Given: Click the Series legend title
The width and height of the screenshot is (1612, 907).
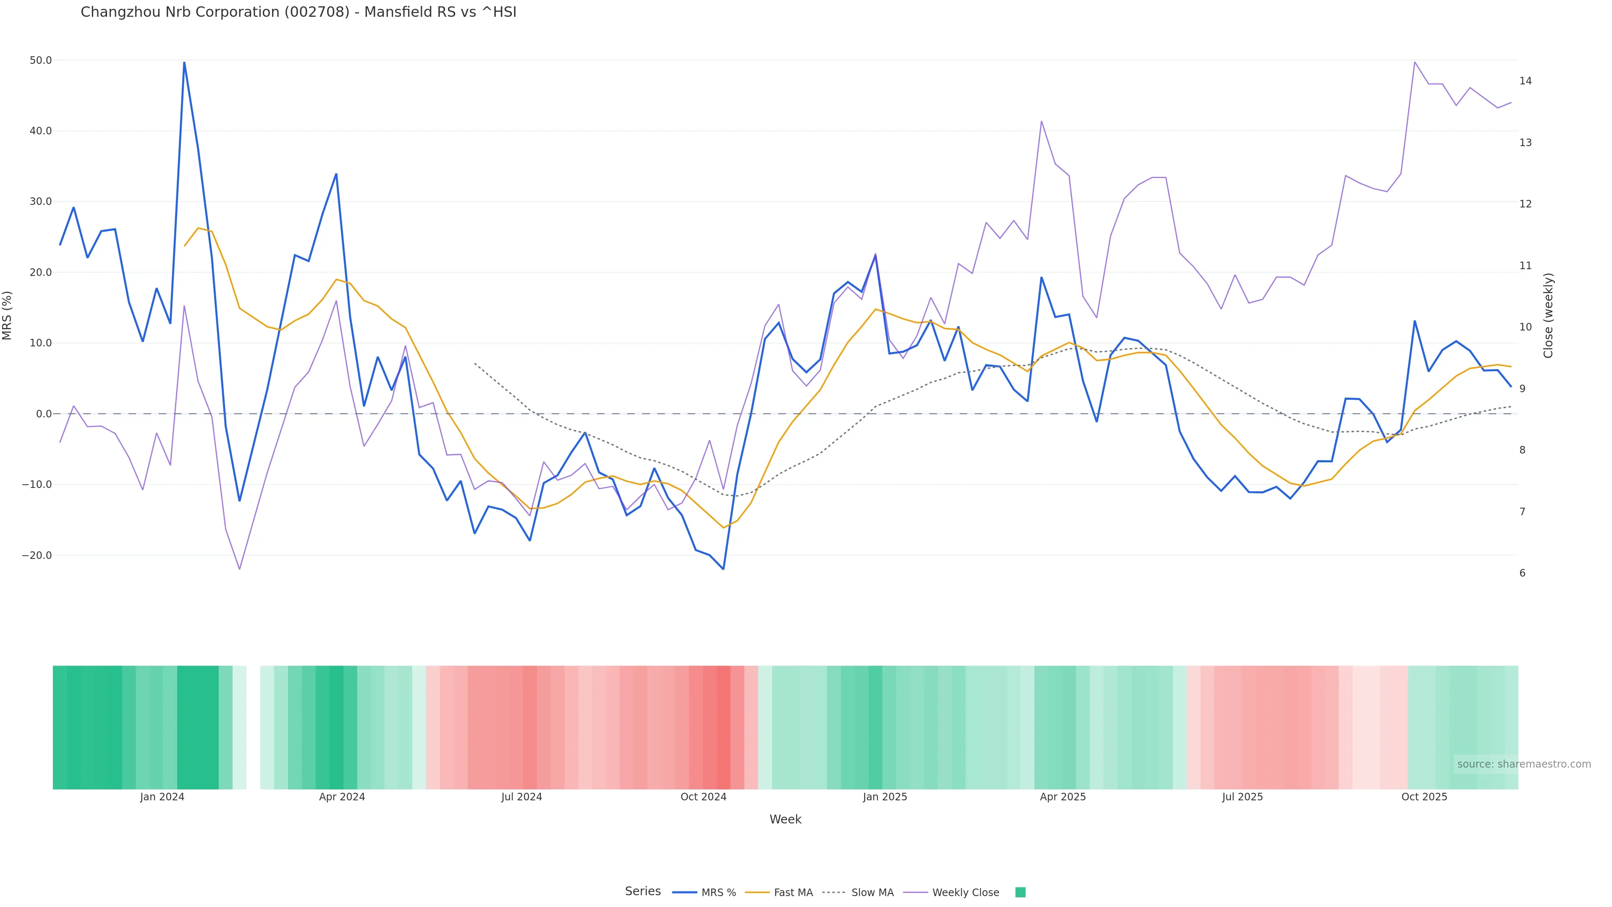Looking at the screenshot, I should pyautogui.click(x=643, y=891).
